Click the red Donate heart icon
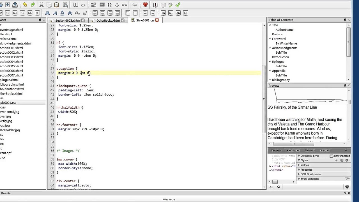Screen dimensions: 359x202 (x=145, y=5)
